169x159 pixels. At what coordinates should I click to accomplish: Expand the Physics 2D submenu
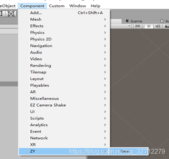pos(64,39)
